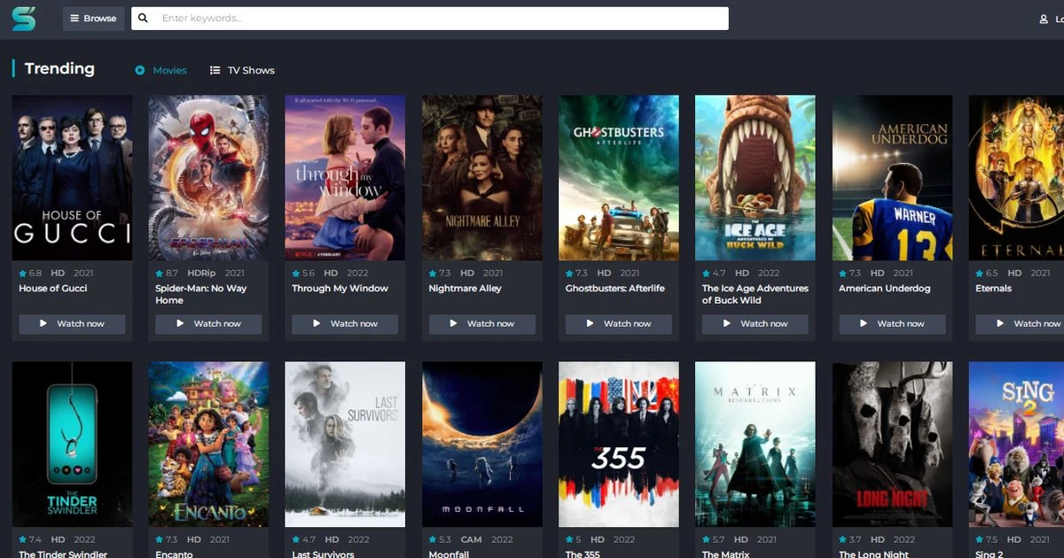Click the CAM quality label on Moonfall
The height and width of the screenshot is (558, 1064).
click(x=472, y=539)
